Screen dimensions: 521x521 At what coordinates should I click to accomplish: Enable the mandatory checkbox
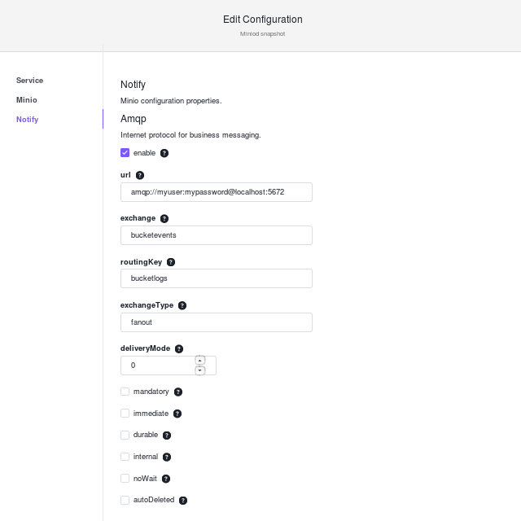(125, 392)
